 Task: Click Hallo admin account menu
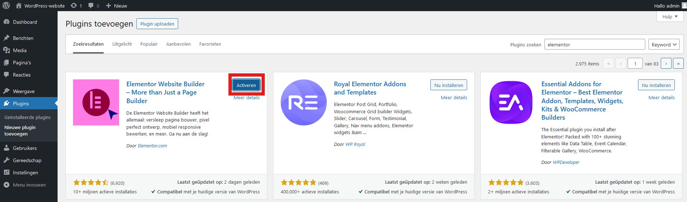coord(667,6)
